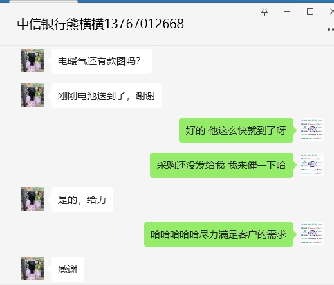Viewport: 334px width, 285px height.
Task: Maximize the chat window
Action: 310,12
